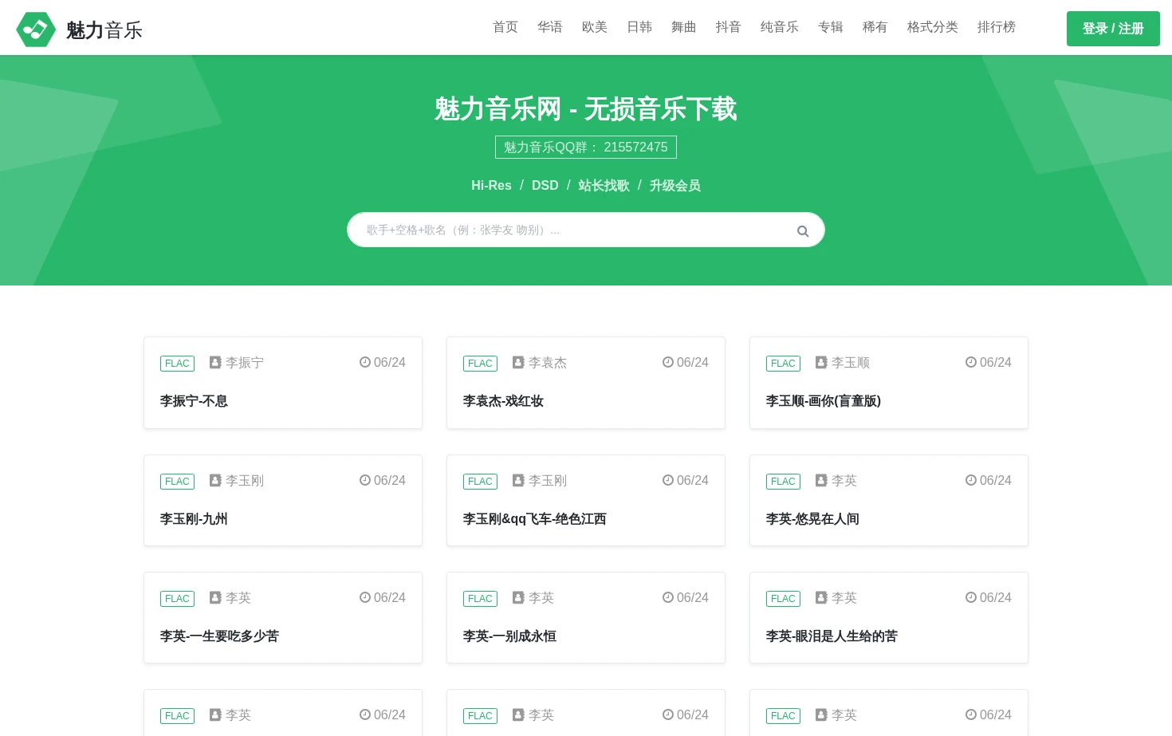Open song 李英-眼泪是人生给的苦
This screenshot has height=736, width=1172.
[832, 636]
